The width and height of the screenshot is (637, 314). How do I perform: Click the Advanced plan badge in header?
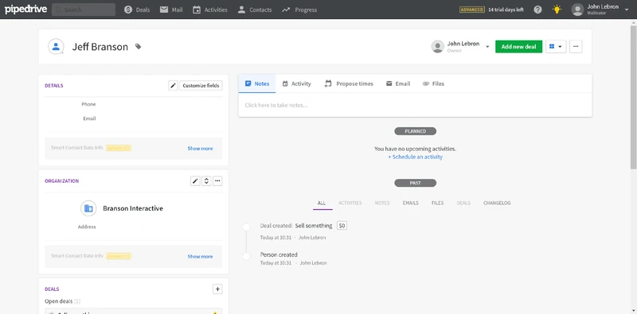pyautogui.click(x=472, y=10)
